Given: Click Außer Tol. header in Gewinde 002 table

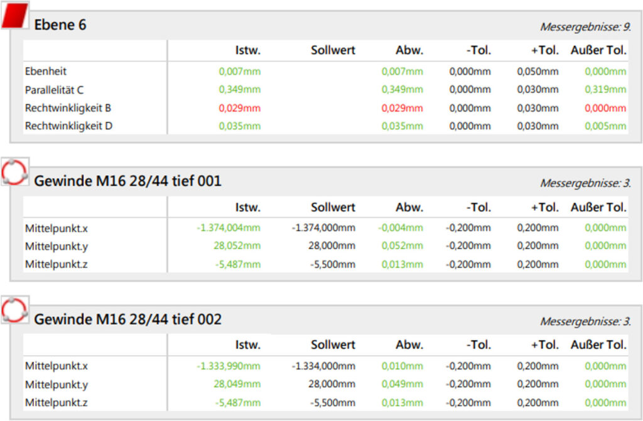Looking at the screenshot, I should (598, 344).
